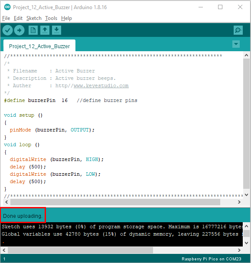Click the Upload arrow button

click(x=19, y=30)
